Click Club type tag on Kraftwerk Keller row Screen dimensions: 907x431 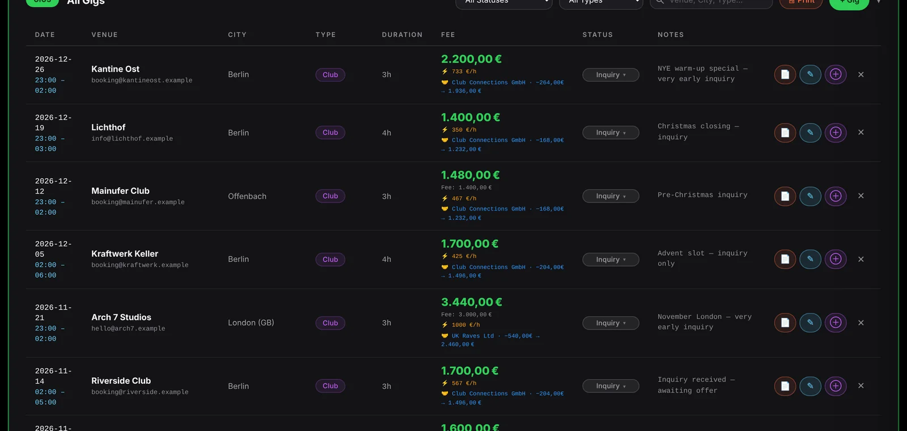pyautogui.click(x=330, y=259)
